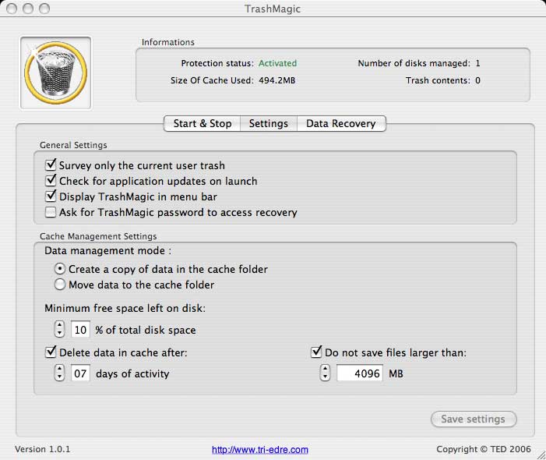Click the TrashMagic window title
546x460 pixels.
(273, 9)
